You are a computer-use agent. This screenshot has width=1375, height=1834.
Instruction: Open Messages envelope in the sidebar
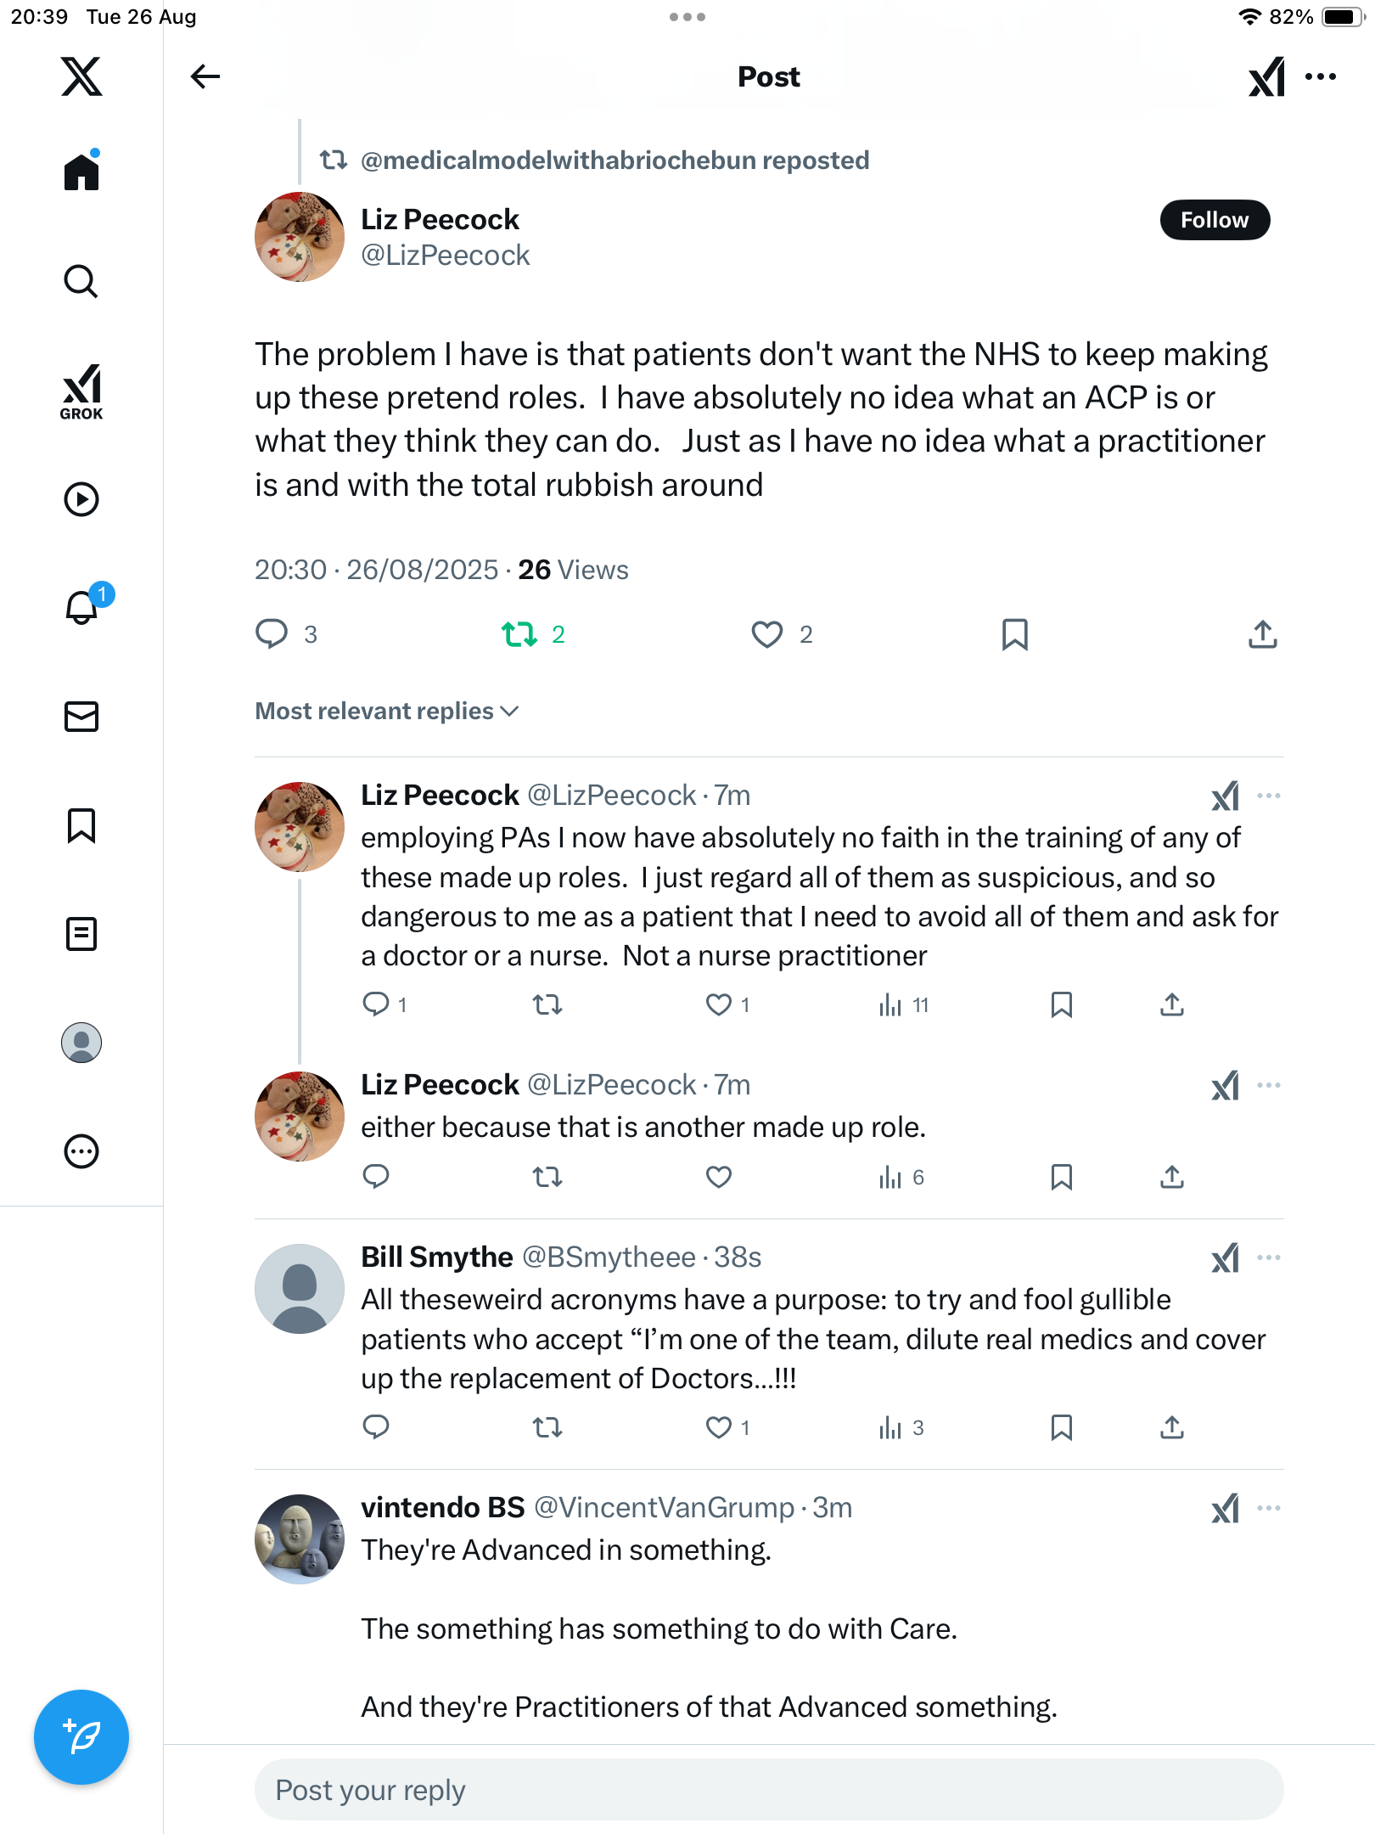[x=81, y=717]
